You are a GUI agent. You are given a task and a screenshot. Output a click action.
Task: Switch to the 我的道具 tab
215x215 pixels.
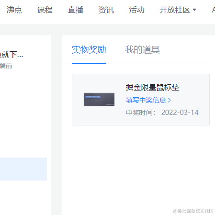(142, 50)
